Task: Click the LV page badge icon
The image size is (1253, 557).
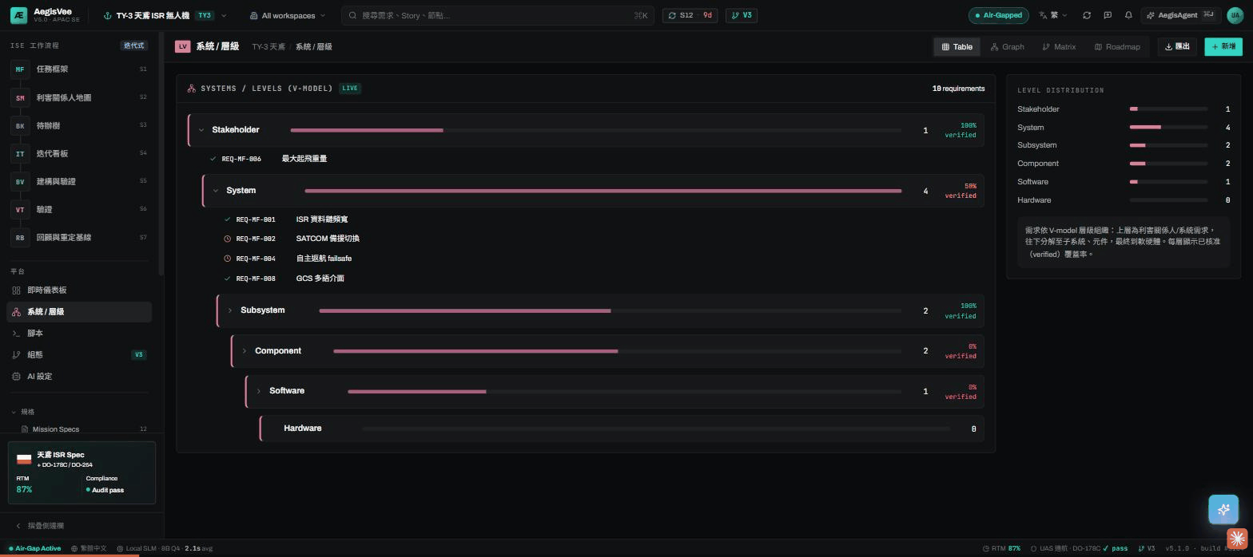Action: tap(183, 46)
